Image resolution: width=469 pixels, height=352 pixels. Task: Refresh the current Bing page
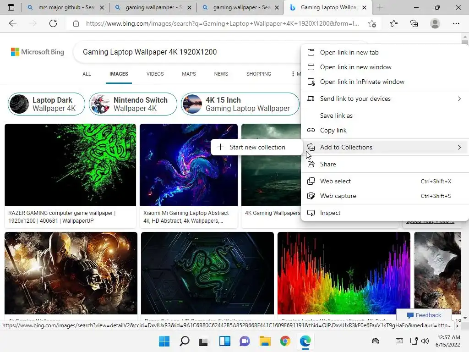[x=53, y=23]
